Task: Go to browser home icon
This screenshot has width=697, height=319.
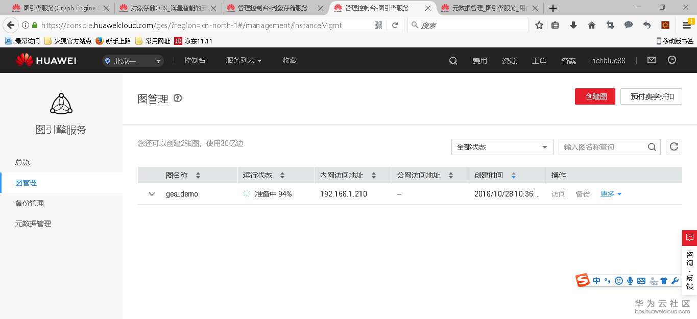Action: click(x=592, y=25)
